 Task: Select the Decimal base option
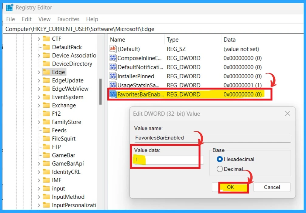tap(230, 169)
